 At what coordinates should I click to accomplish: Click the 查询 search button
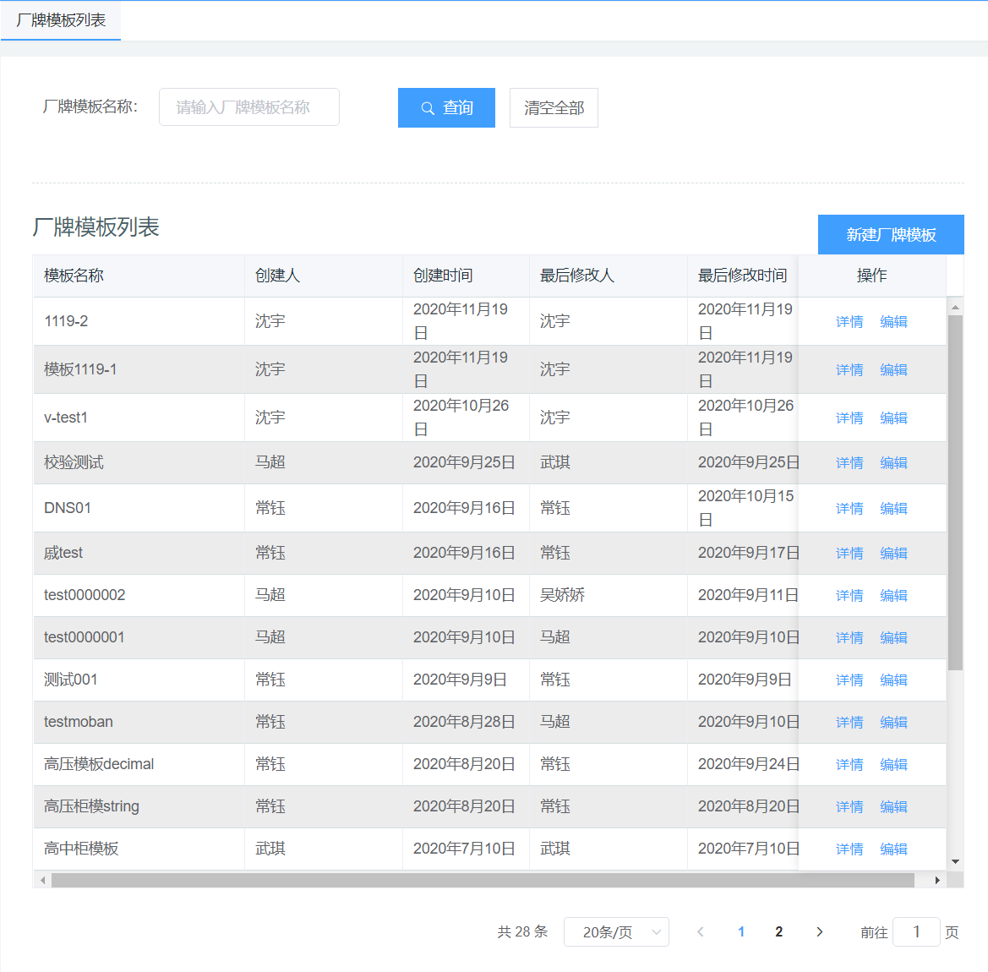point(446,108)
